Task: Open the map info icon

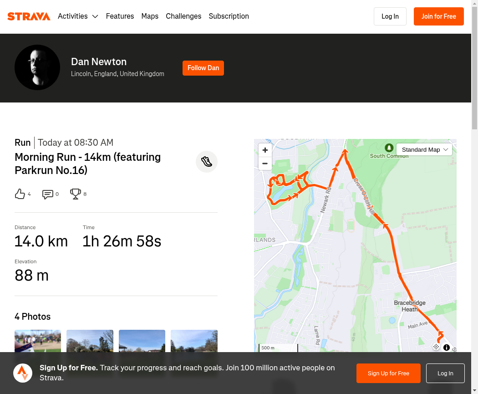Action: pos(447,348)
